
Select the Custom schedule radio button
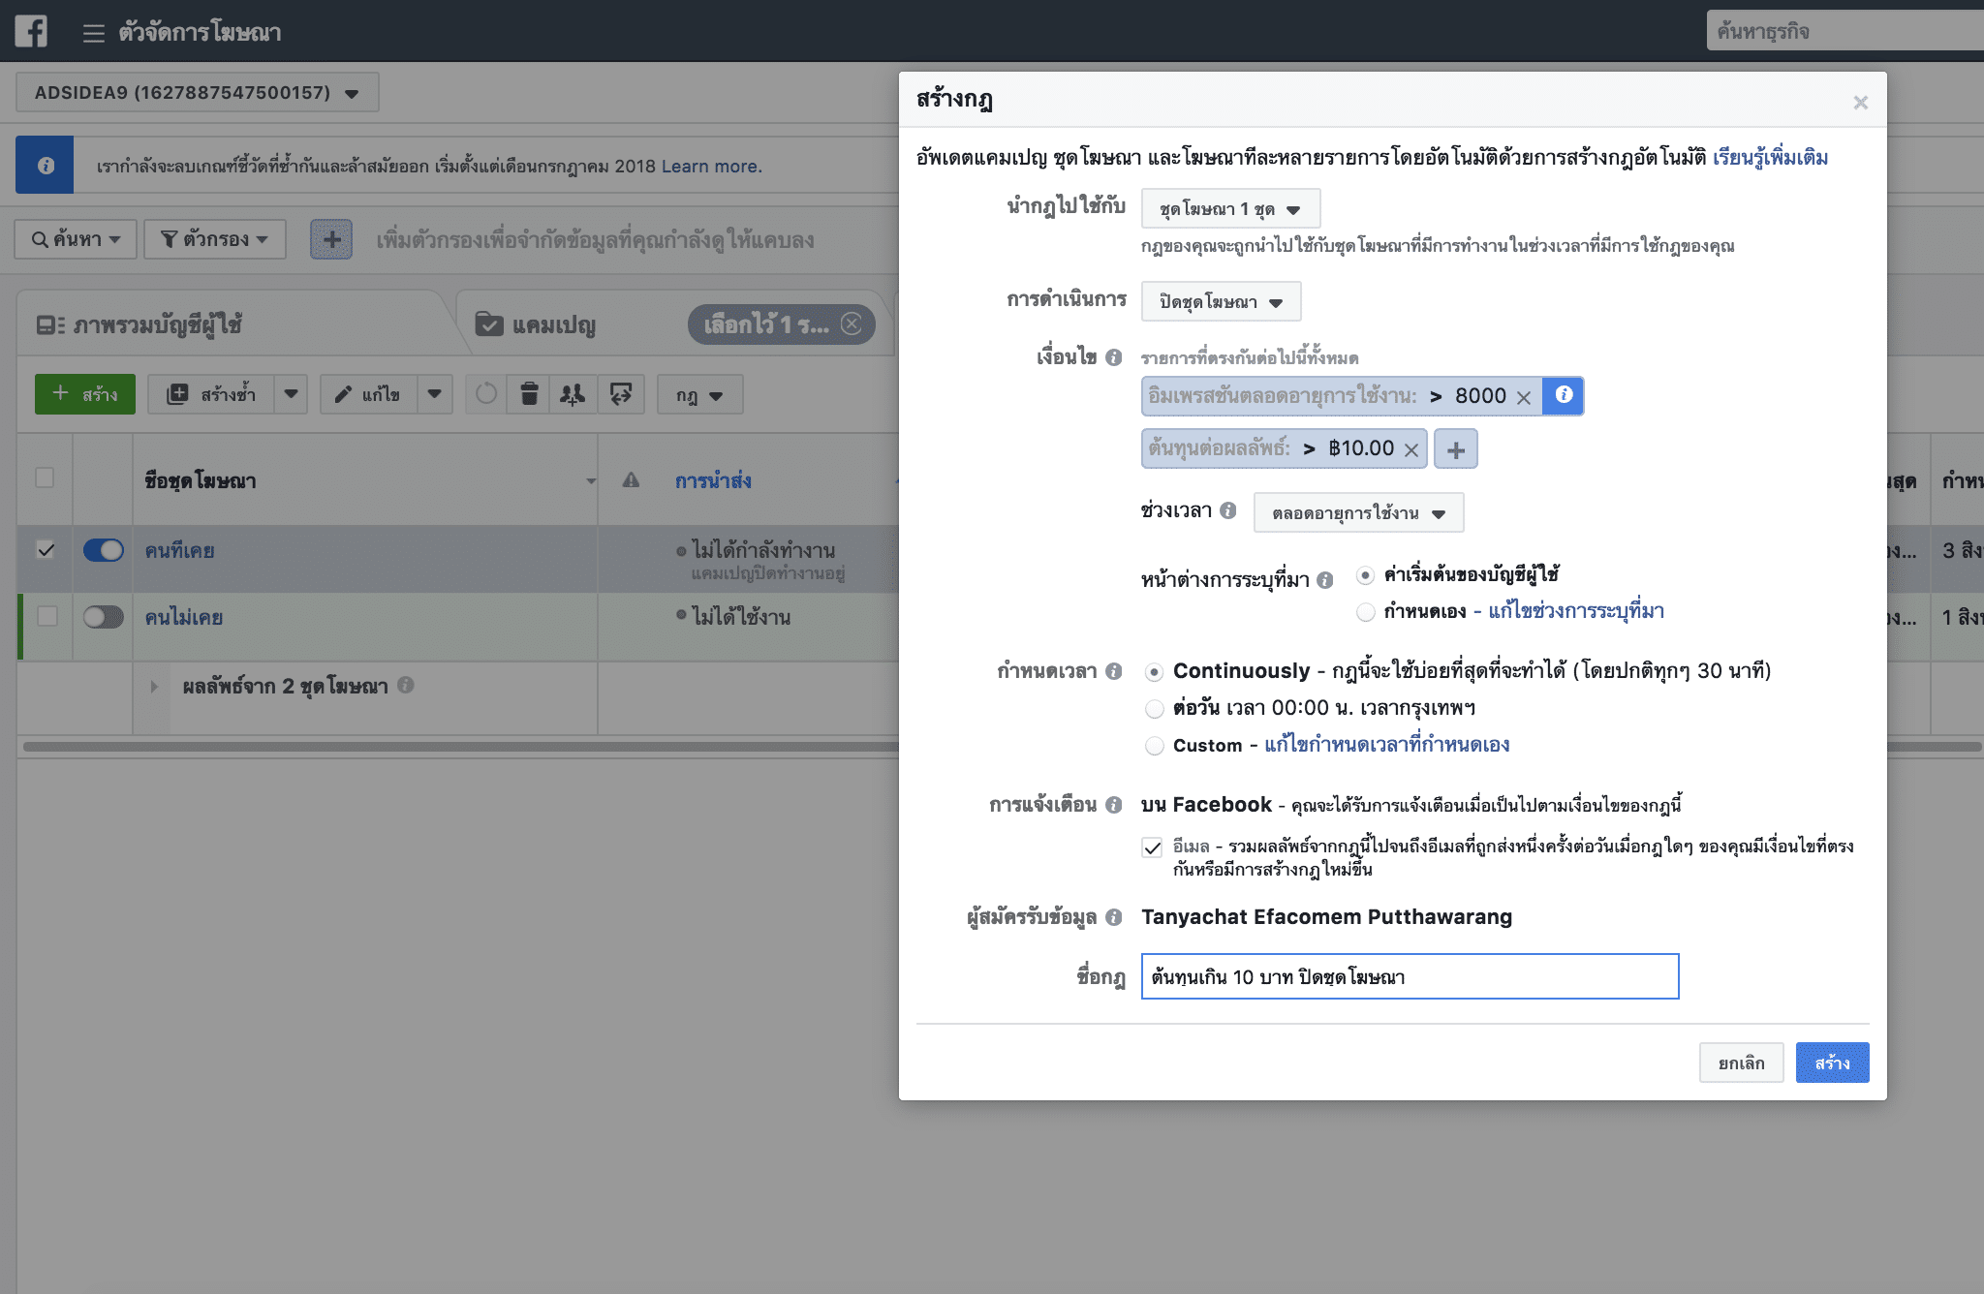coord(1155,746)
